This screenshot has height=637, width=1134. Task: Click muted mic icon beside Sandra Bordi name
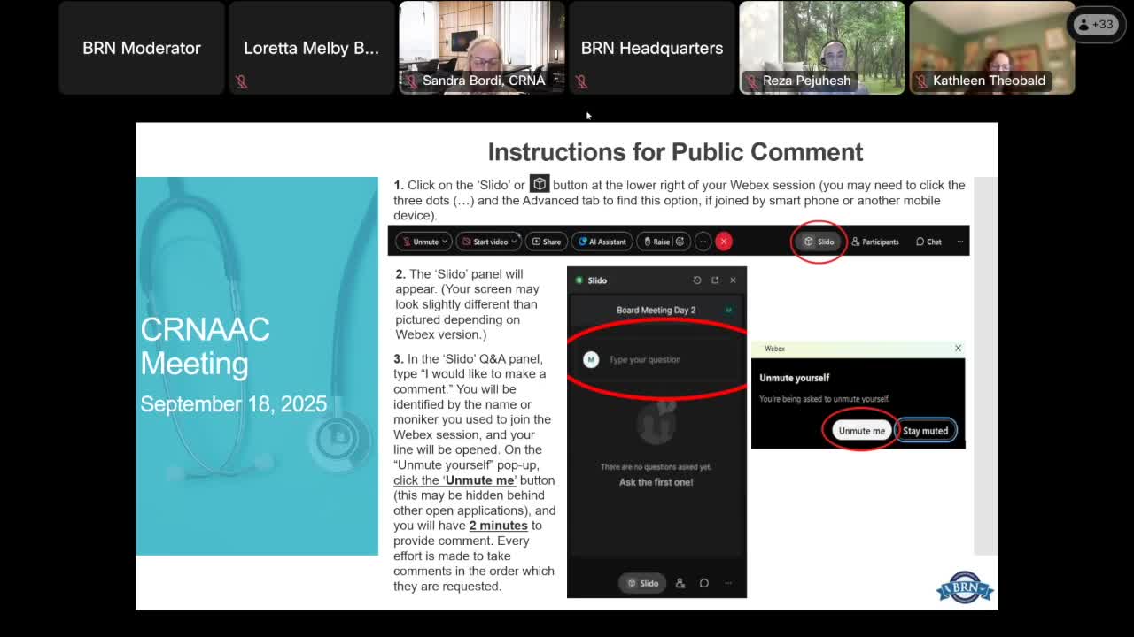(412, 81)
